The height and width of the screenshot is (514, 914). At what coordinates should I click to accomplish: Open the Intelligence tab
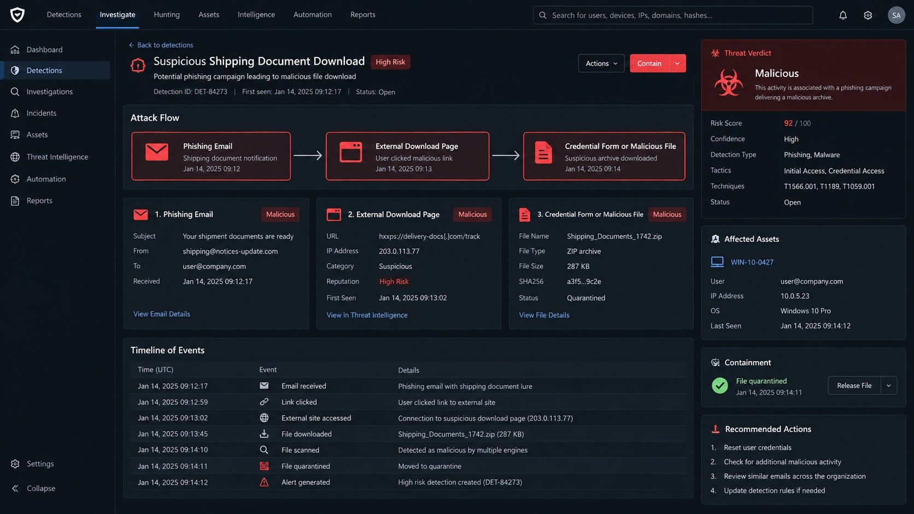[x=256, y=15]
